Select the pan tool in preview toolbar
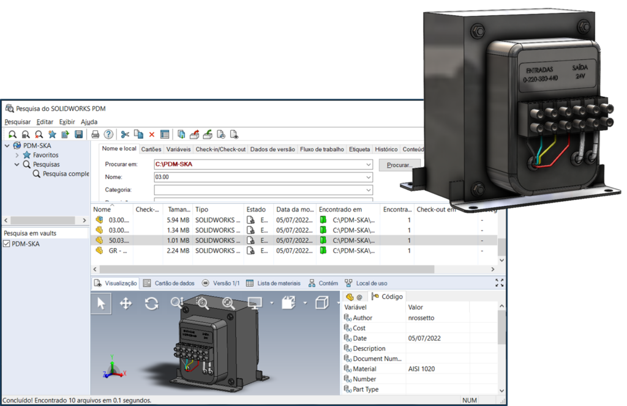This screenshot has height=406, width=627. click(126, 303)
